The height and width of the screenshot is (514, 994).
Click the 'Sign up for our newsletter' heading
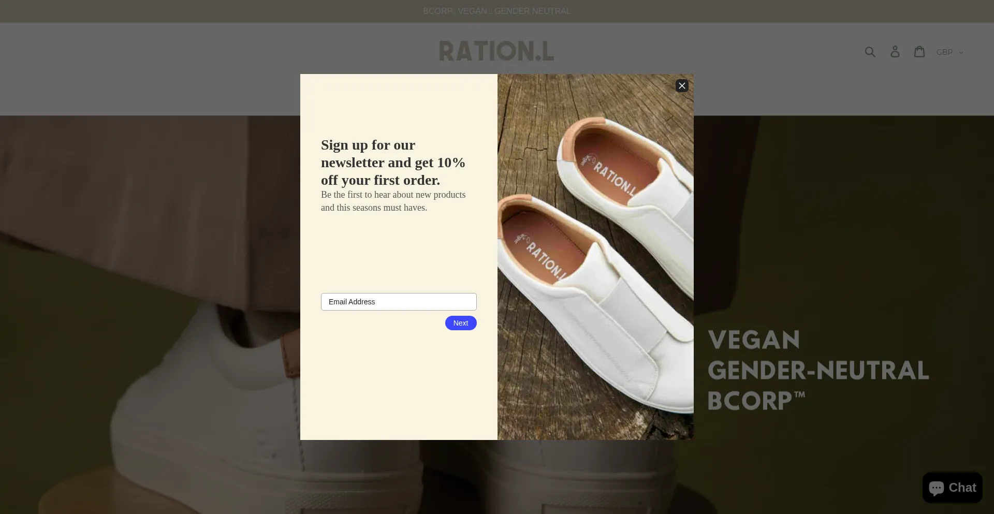(x=393, y=163)
